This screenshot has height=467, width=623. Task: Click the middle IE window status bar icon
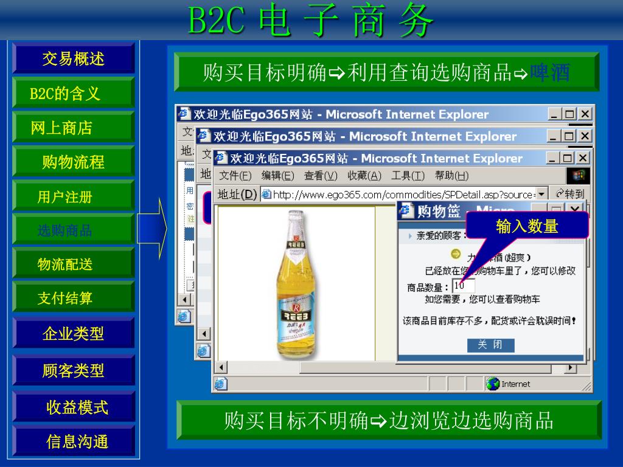203,351
